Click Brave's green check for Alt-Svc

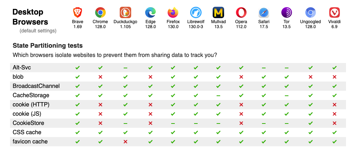click(x=78, y=68)
